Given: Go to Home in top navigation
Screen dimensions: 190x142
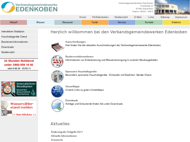Looking at the screenshot, I should point(83,17).
